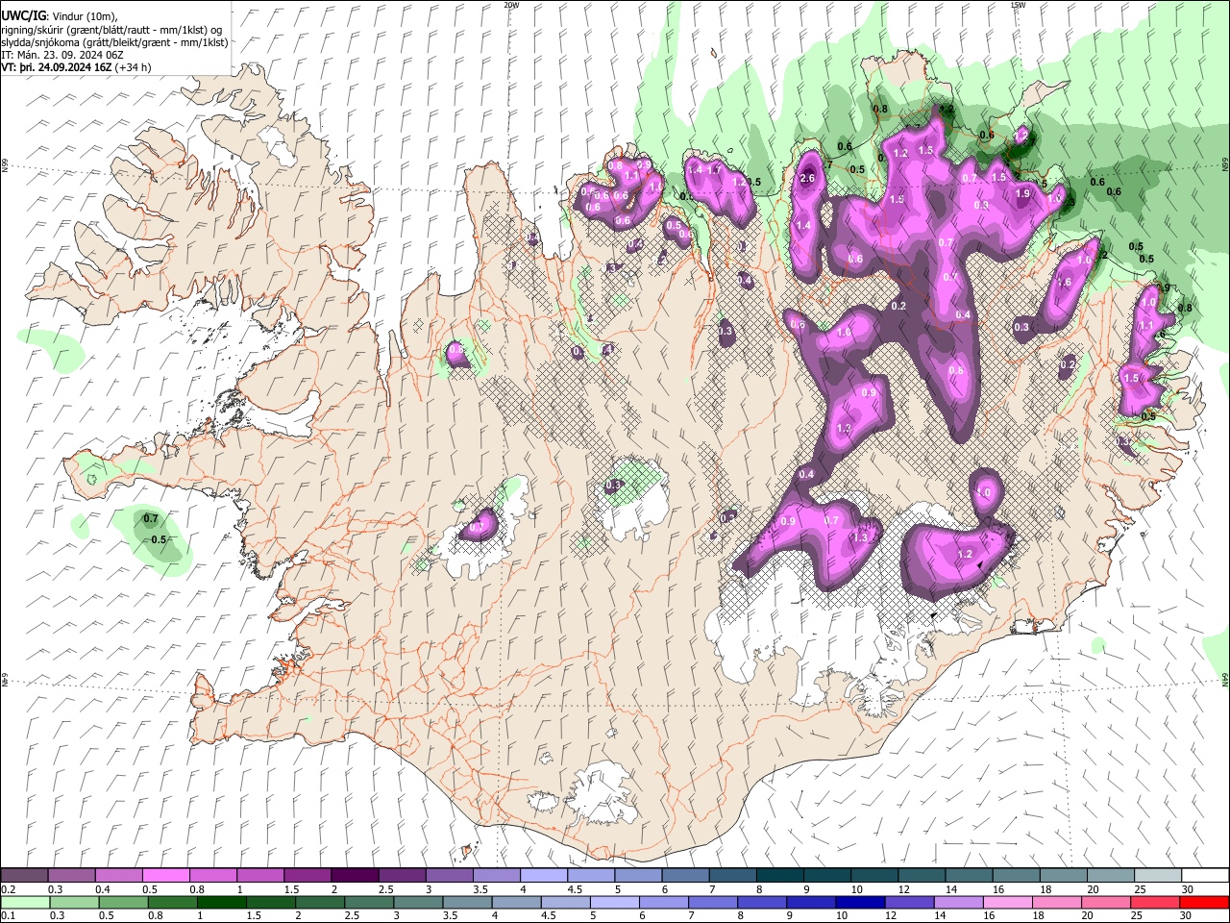Click the bold 'UWC/IG' title text
This screenshot has width=1230, height=923.
click(23, 15)
